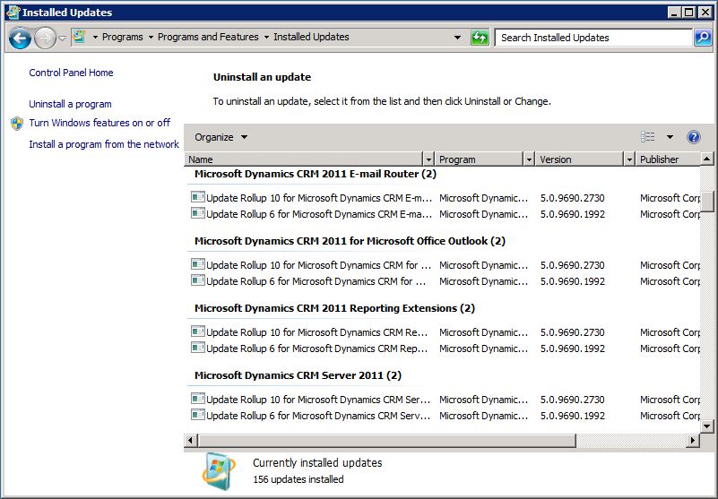Expand dropdown arrow before Programs breadcrumb

pyautogui.click(x=95, y=38)
